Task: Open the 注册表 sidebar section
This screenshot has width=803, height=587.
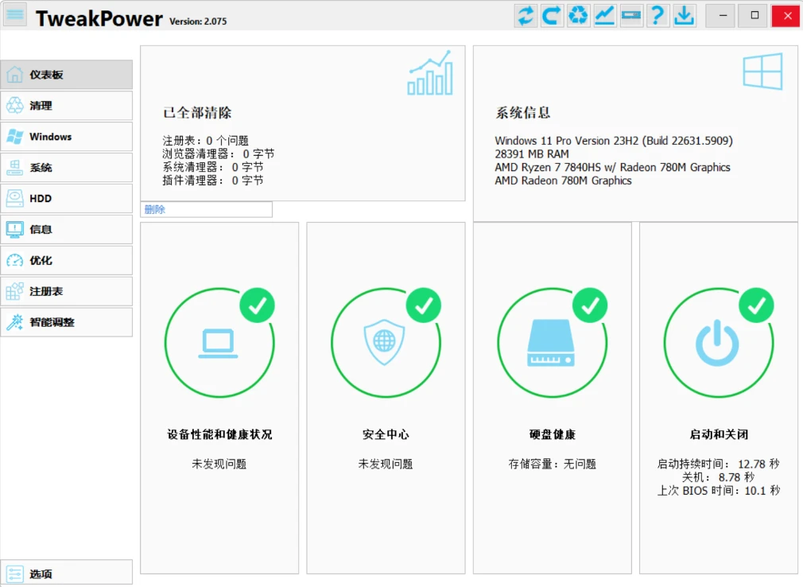Action: tap(67, 292)
